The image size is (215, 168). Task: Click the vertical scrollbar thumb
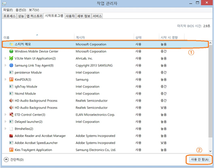pyautogui.click(x=210, y=91)
